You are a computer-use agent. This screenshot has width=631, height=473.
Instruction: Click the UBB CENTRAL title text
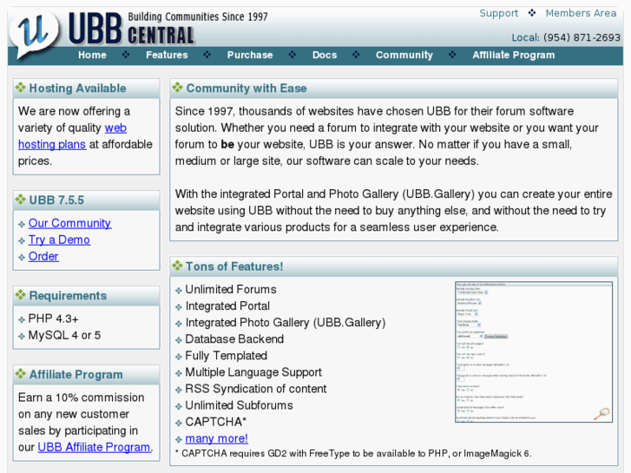click(x=131, y=29)
